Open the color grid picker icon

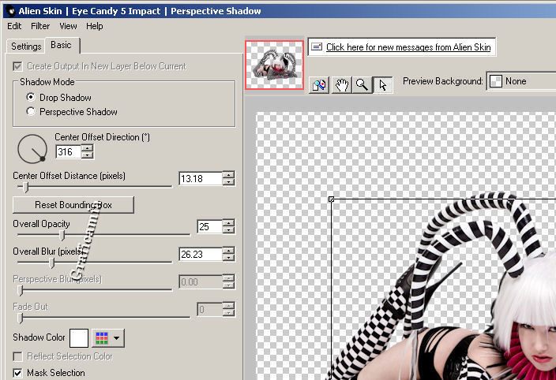point(102,338)
